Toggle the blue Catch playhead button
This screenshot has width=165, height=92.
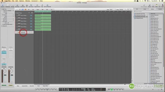click(23, 9)
